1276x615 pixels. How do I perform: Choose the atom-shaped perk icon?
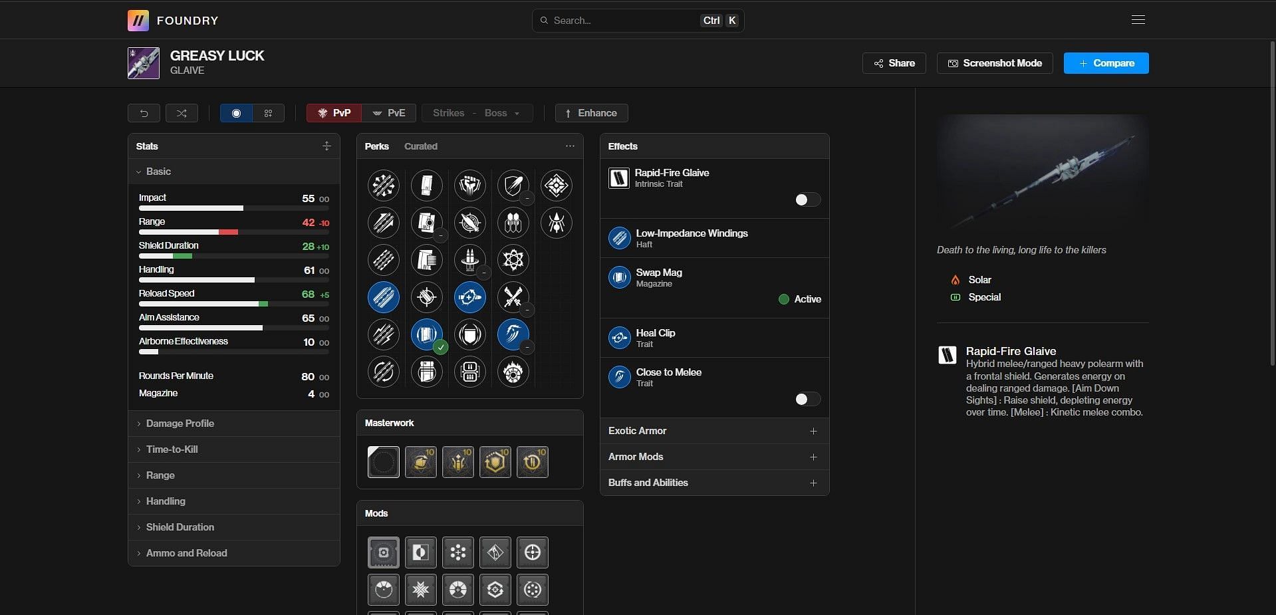point(513,260)
